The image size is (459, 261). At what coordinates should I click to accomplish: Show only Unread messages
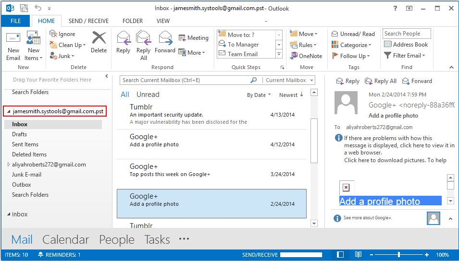click(x=148, y=95)
